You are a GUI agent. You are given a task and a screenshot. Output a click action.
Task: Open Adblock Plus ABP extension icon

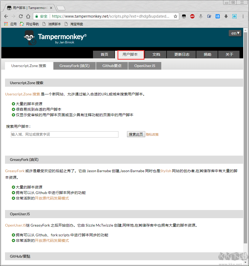[192, 16]
